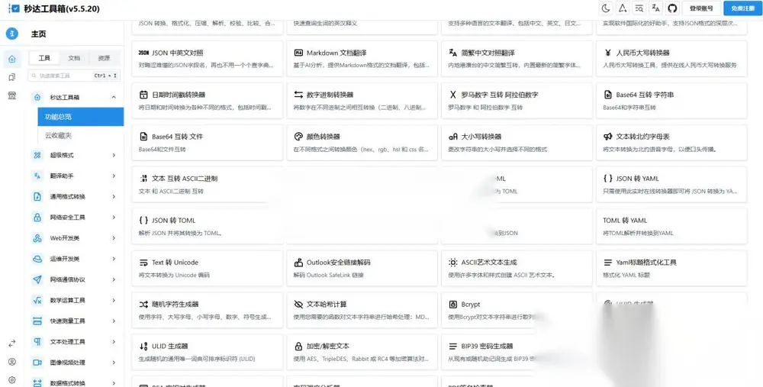
Task: Click the Outlook安全链接解码 mailbox icon
Action: 298,263
